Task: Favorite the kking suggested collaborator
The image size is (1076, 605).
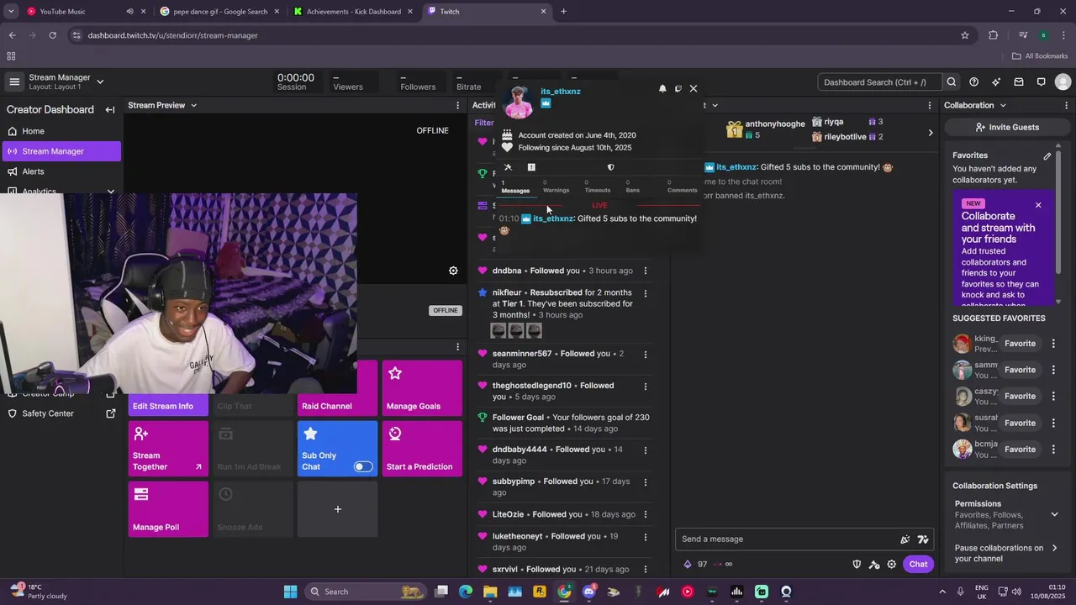Action: click(x=1020, y=344)
